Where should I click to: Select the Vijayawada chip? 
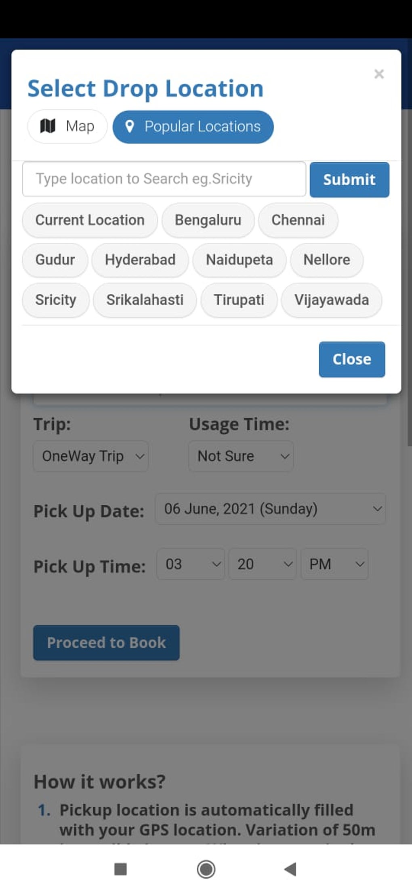point(331,300)
